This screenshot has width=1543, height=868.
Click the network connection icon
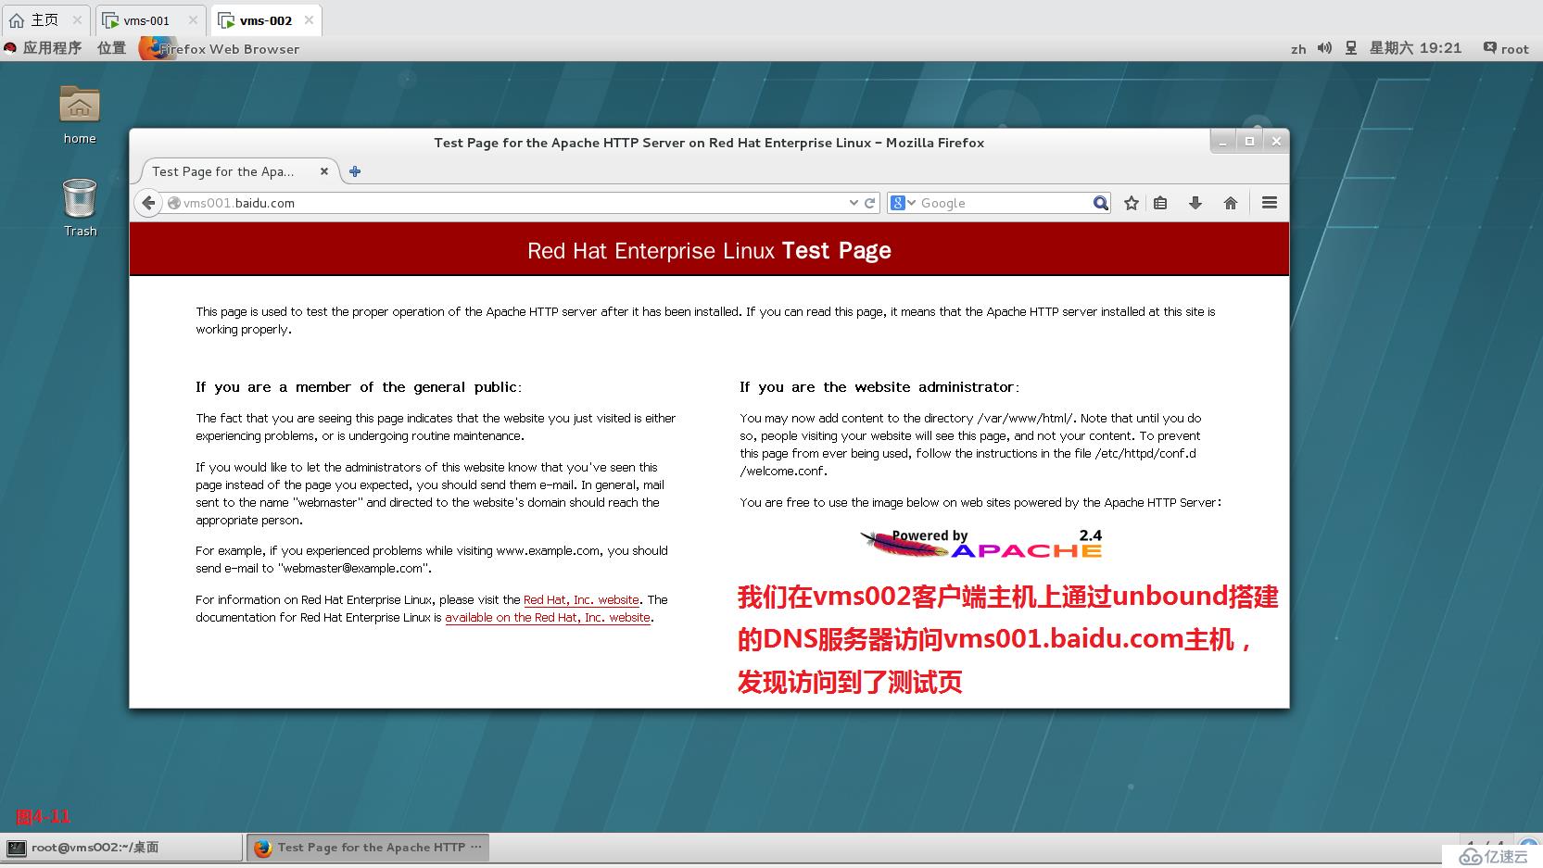click(1351, 48)
